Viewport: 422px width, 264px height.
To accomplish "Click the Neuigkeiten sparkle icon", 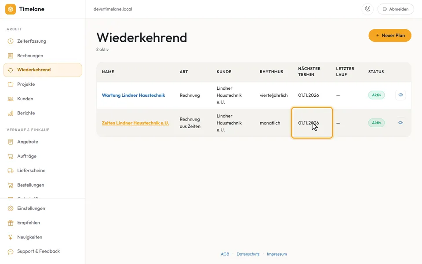I will point(11,237).
